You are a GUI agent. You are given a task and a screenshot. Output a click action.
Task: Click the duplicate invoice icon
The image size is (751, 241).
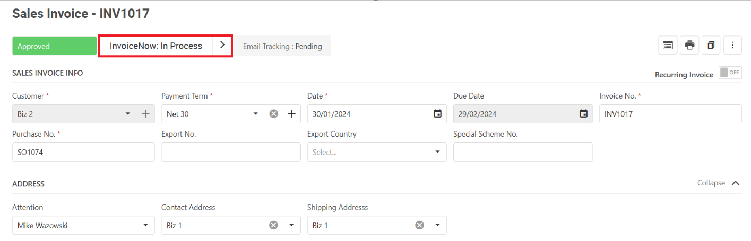point(711,45)
